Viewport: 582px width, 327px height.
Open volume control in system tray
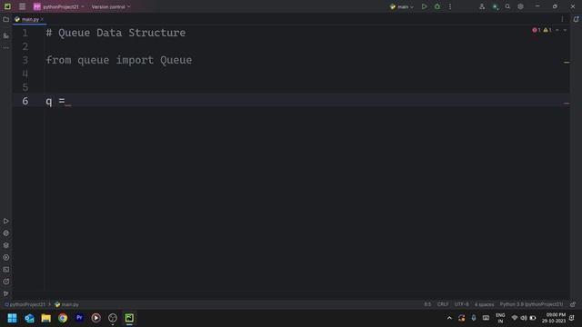pos(524,318)
